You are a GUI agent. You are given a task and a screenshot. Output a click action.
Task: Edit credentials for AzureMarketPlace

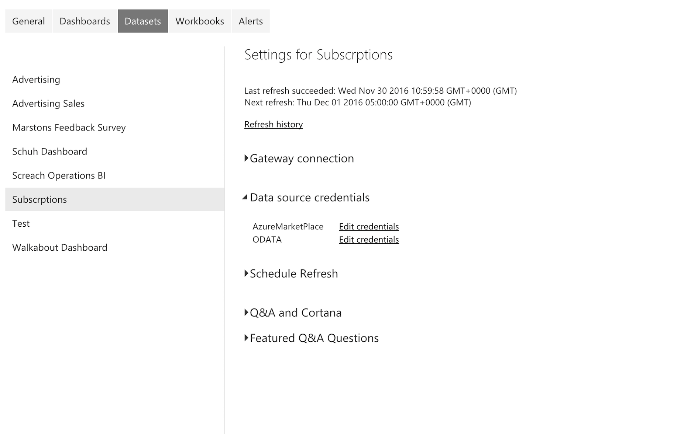pos(369,226)
